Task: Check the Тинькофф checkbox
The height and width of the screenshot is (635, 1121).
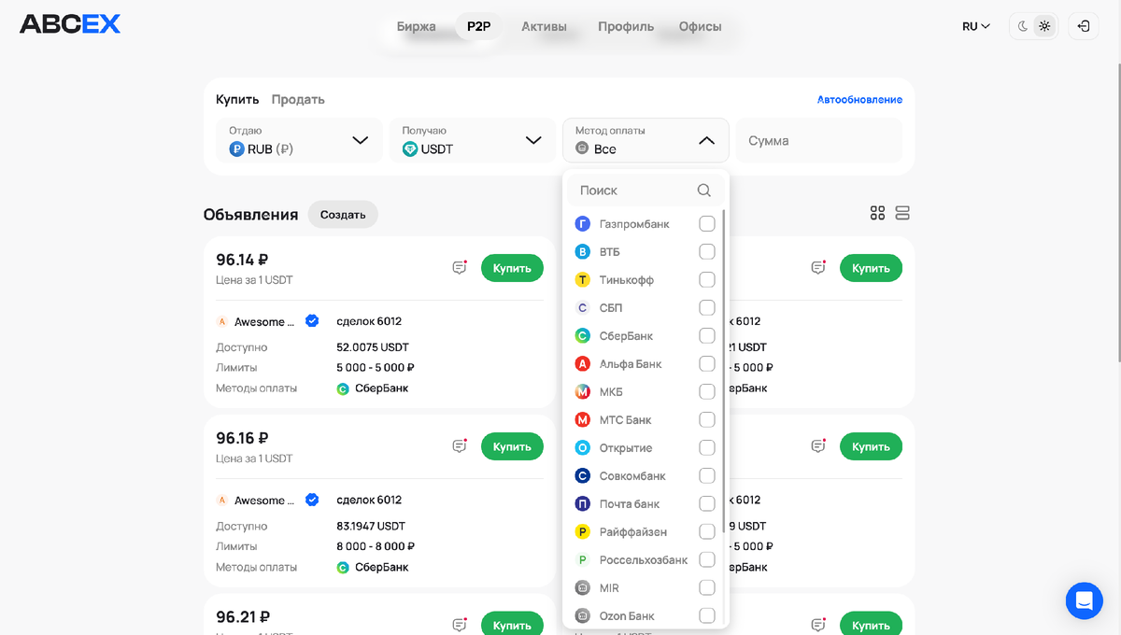Action: pos(707,280)
